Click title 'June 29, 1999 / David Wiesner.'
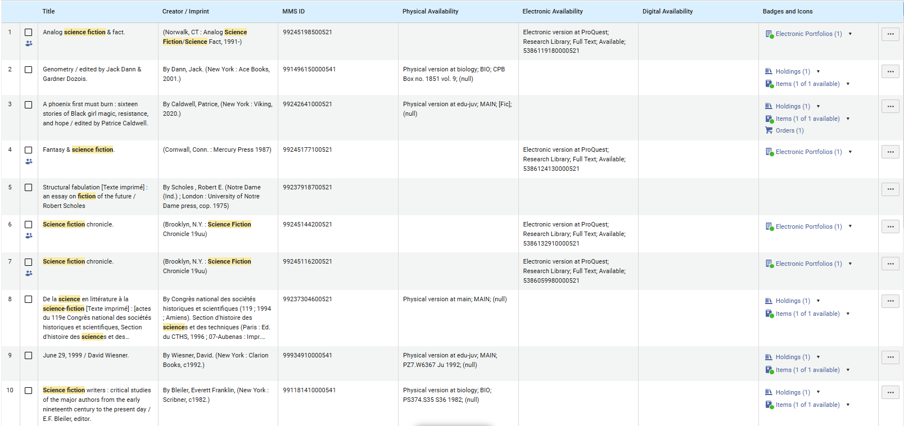This screenshot has width=904, height=426. point(86,356)
